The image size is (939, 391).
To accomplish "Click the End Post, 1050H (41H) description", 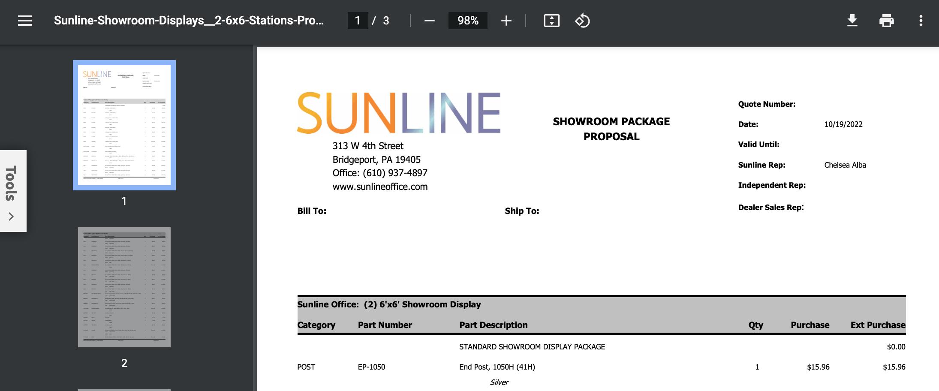I will (497, 367).
